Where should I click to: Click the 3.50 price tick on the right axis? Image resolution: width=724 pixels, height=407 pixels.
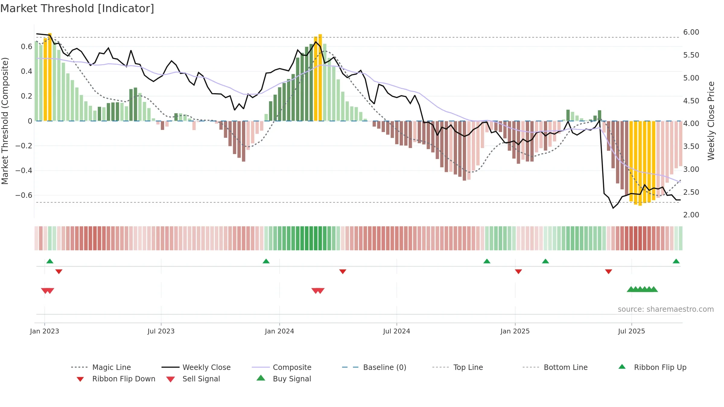(691, 147)
